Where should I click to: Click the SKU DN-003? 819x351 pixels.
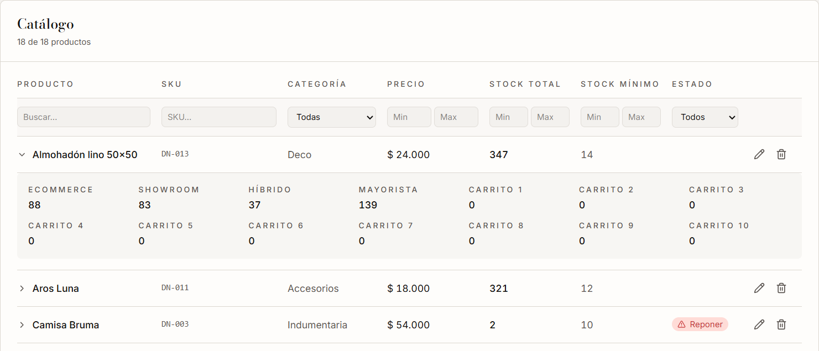click(x=175, y=324)
